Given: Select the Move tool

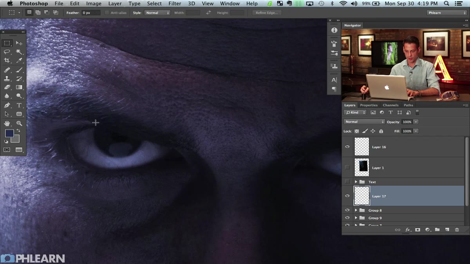Looking at the screenshot, I should [19, 43].
